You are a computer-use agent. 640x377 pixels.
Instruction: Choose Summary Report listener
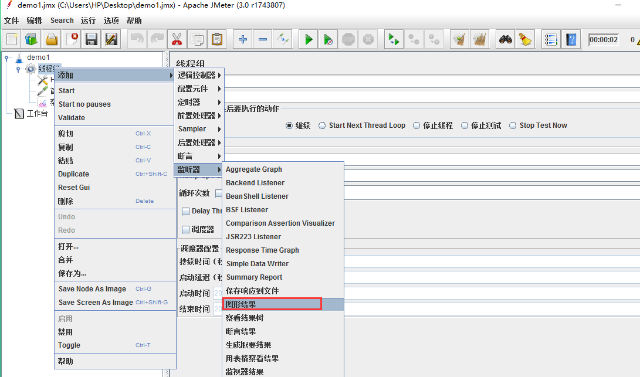coord(283,277)
